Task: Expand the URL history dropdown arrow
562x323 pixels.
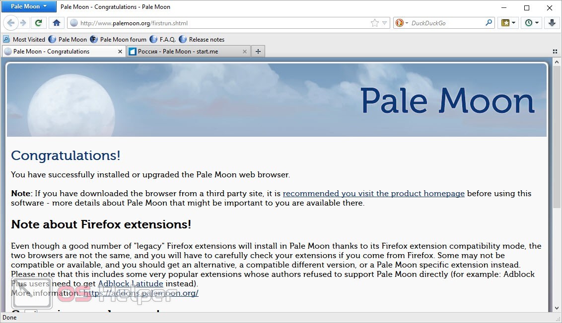Action: click(x=385, y=23)
